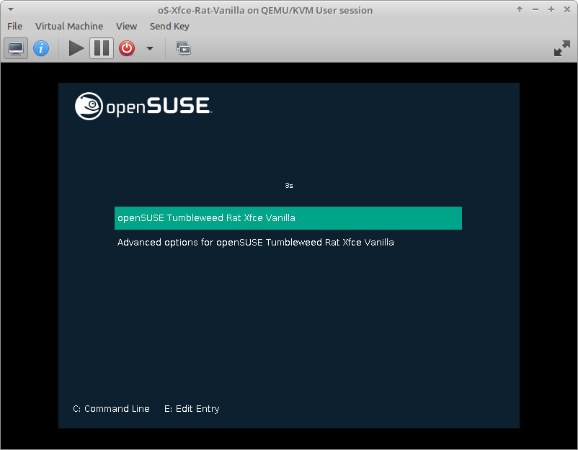This screenshot has height=450, width=578.
Task: Choose Advanced options for openSUSE Tumbleweed entry
Action: coord(255,243)
